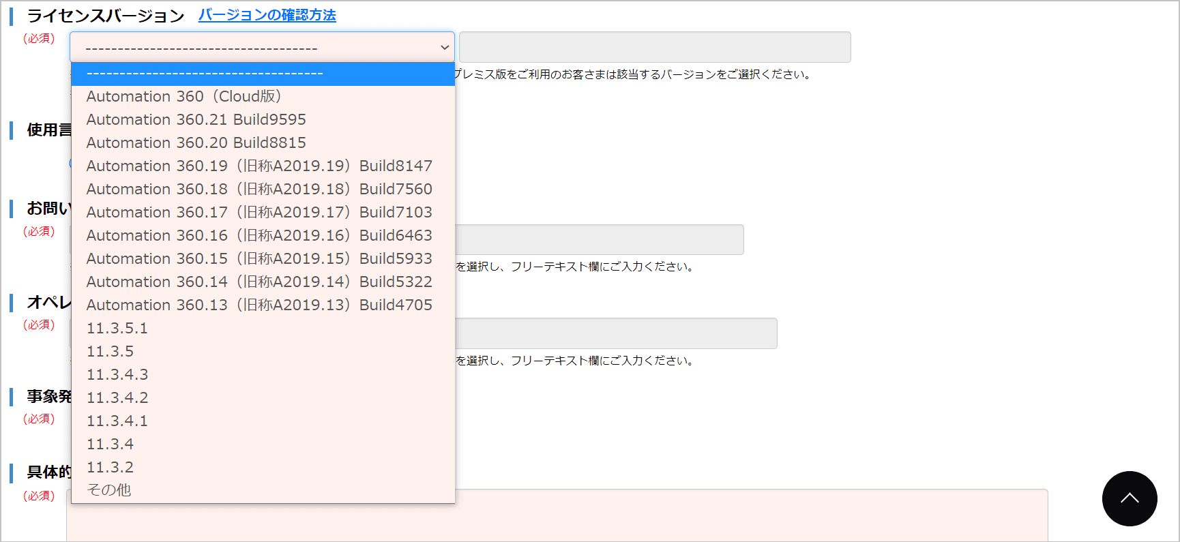
Task: Select version 11.3.4.3
Action: 263,375
